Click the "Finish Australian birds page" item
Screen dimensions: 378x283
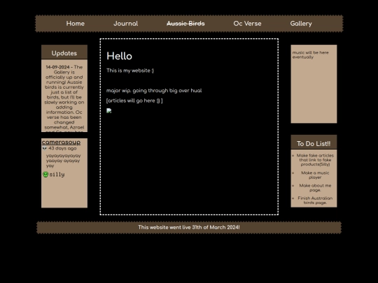(315, 201)
